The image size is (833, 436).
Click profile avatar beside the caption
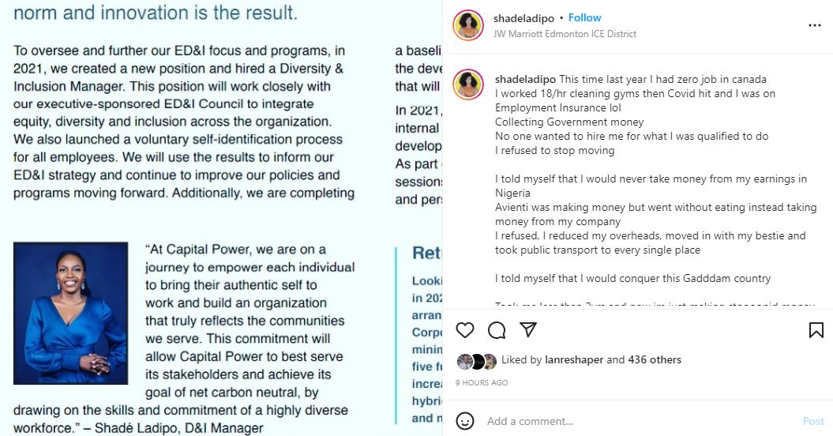coord(468,85)
